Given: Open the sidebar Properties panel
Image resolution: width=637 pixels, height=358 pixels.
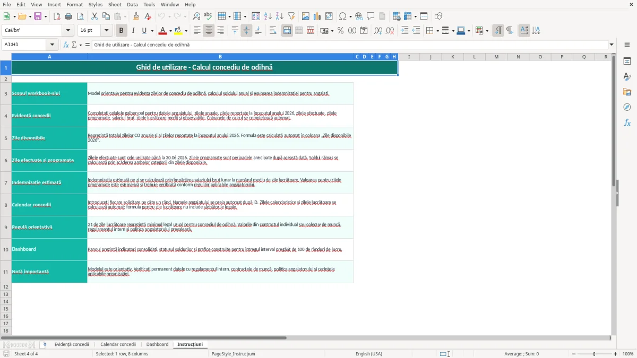Looking at the screenshot, I should point(627,62).
